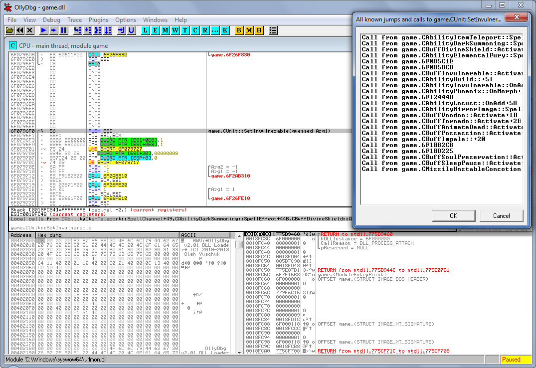Run thread using the small arrow icon

pos(54,30)
